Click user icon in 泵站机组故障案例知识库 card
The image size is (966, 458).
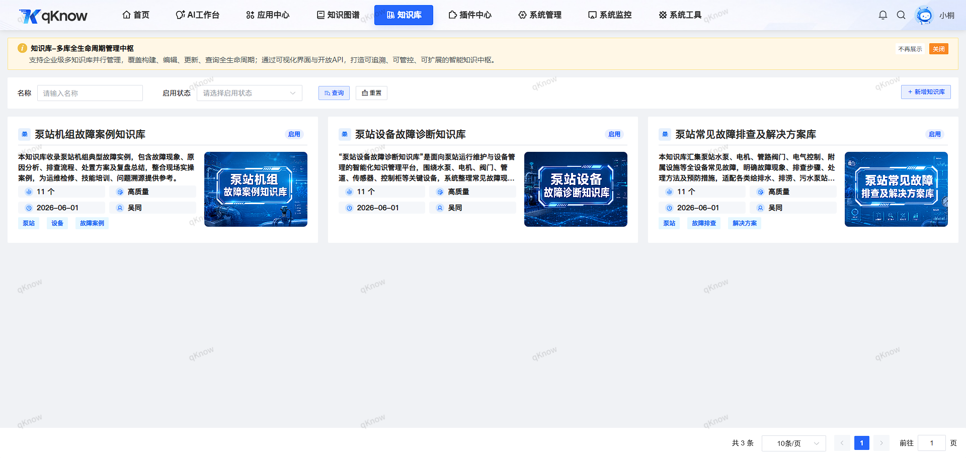coord(120,208)
